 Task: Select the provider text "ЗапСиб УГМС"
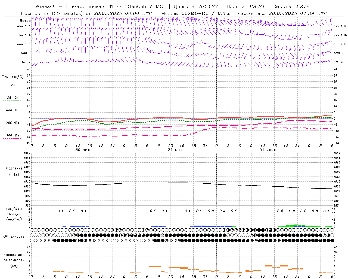(145, 7)
